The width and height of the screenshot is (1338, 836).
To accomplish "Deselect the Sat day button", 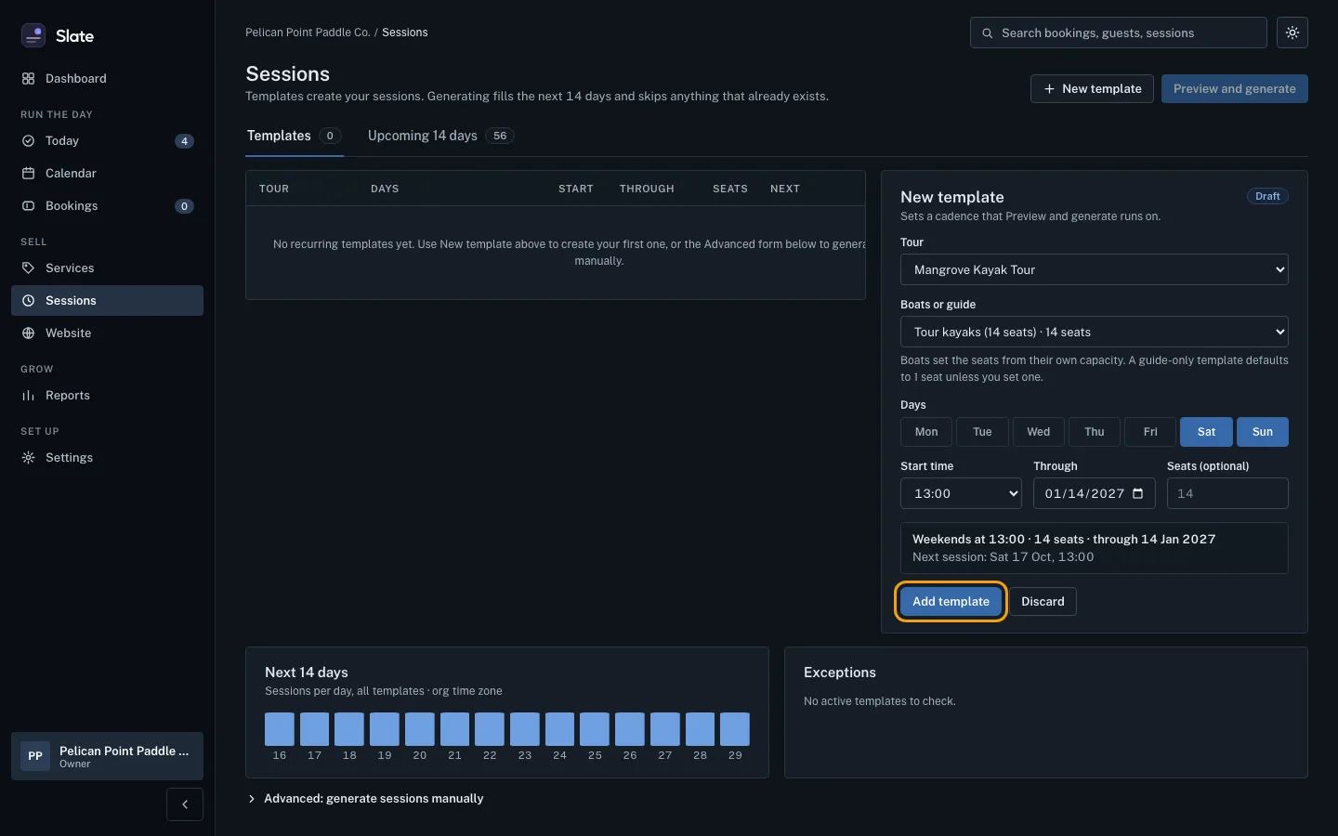I will click(x=1206, y=432).
